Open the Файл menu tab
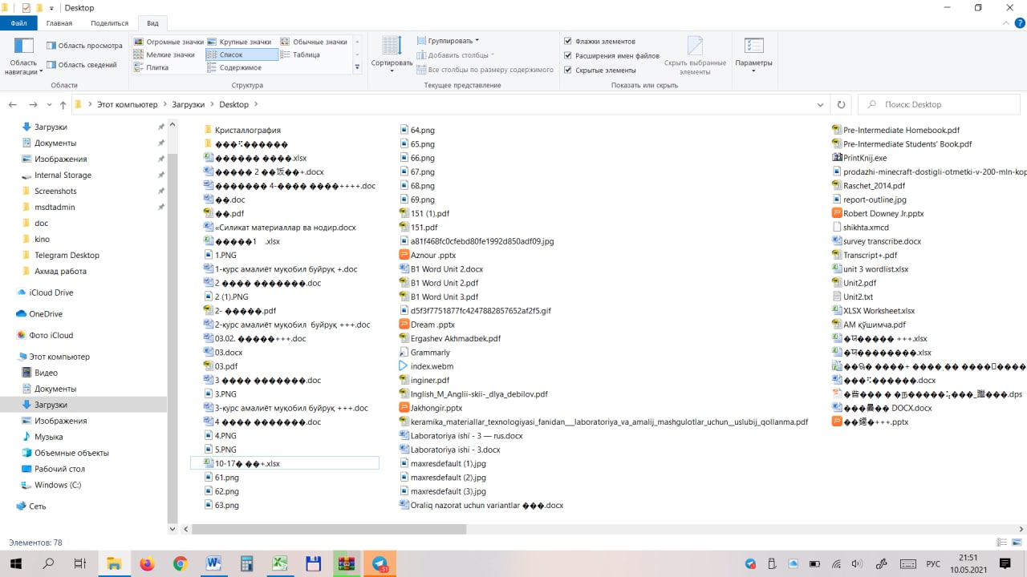The image size is (1027, 577). pyautogui.click(x=18, y=24)
